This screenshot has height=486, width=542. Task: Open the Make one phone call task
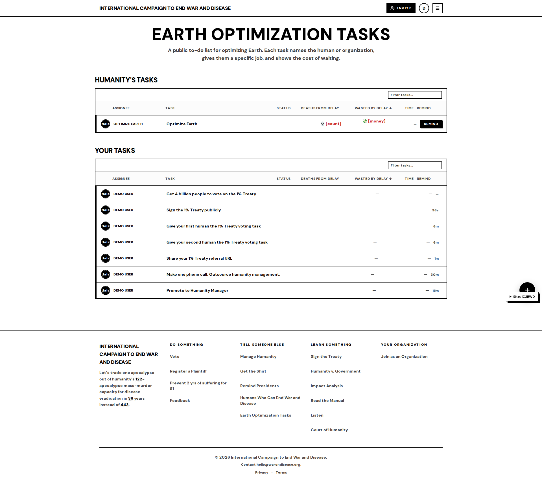pos(223,274)
